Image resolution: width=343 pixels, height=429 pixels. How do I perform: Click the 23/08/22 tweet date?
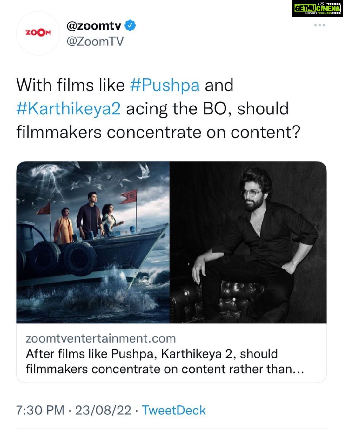coord(103,410)
